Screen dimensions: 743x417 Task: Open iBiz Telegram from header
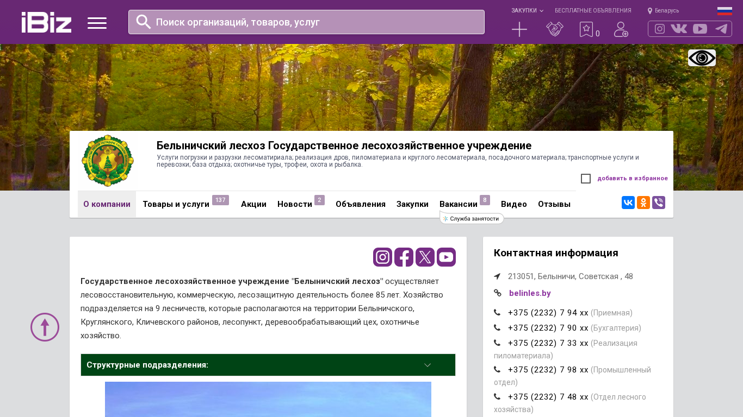pyautogui.click(x=721, y=29)
